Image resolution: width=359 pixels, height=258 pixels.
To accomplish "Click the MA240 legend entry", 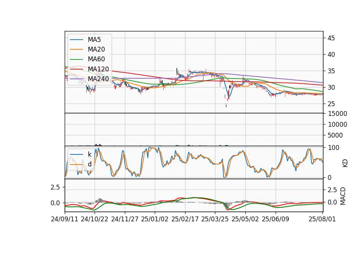I will click(89, 79).
